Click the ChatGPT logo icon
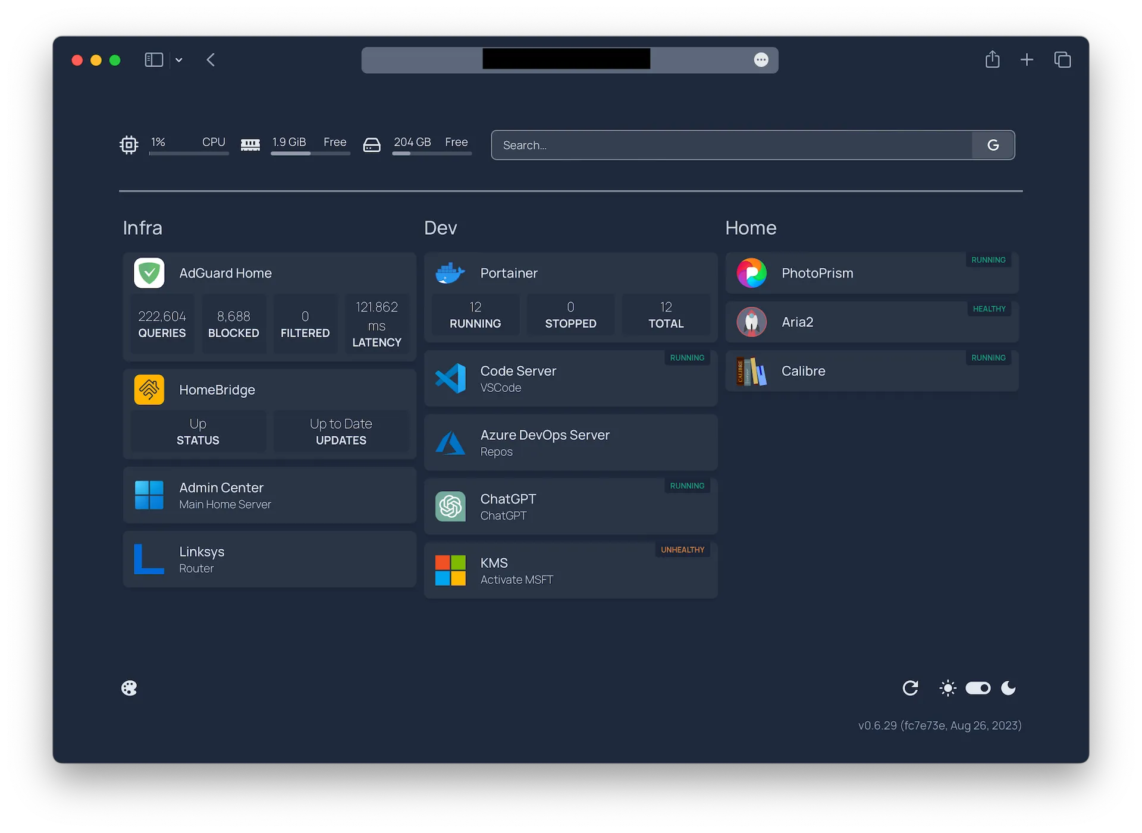This screenshot has width=1142, height=833. click(450, 507)
